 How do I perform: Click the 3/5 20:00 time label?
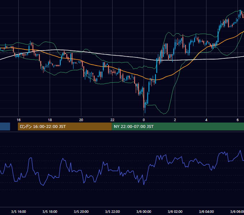[81, 211]
